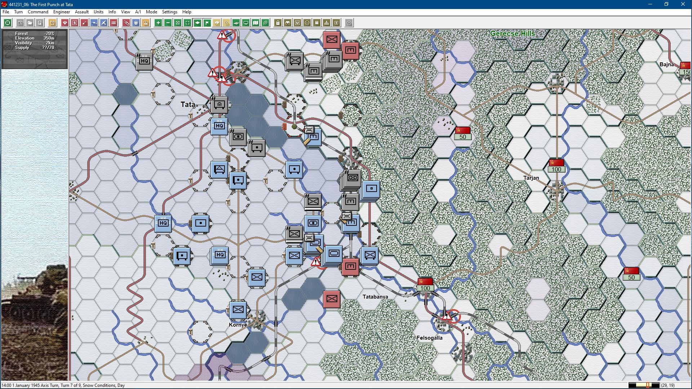The height and width of the screenshot is (389, 692).
Task: Click the binoculars visibility icon
Action: 288,23
